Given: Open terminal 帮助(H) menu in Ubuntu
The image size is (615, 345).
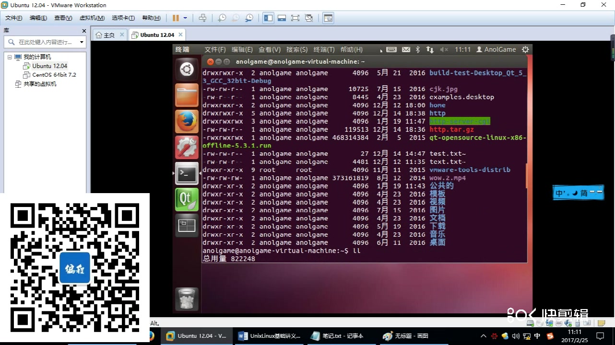Looking at the screenshot, I should [x=352, y=49].
